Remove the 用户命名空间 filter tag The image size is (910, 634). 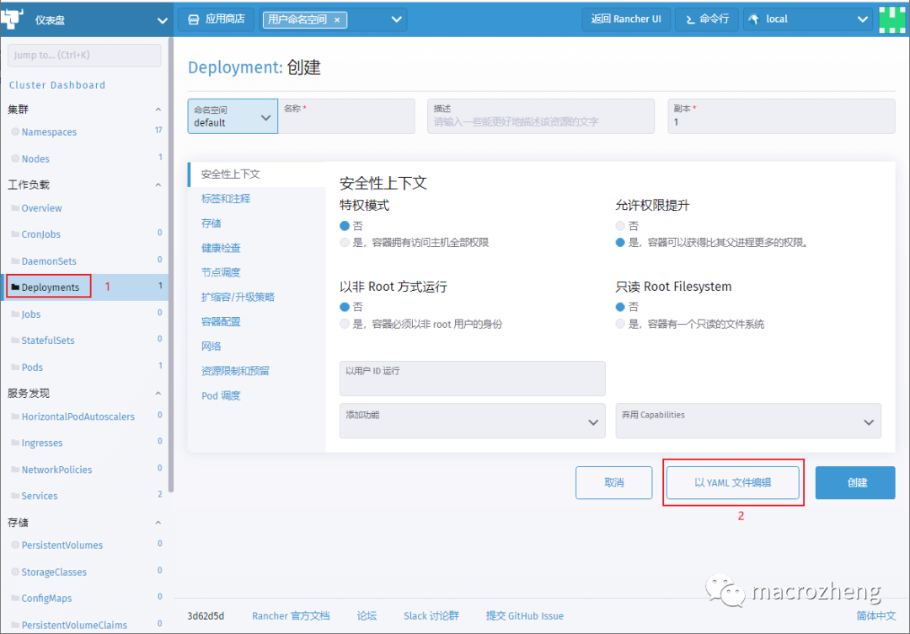337,19
